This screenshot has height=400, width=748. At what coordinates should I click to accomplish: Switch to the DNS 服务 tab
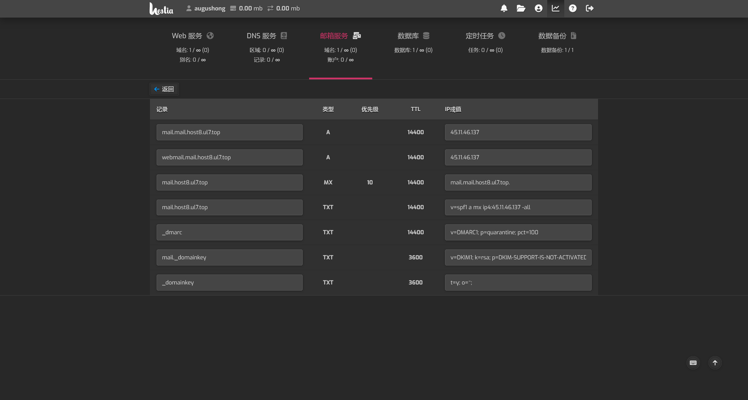click(x=266, y=36)
